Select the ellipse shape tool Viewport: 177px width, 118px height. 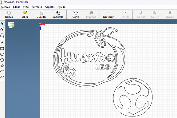[x=2, y=54]
